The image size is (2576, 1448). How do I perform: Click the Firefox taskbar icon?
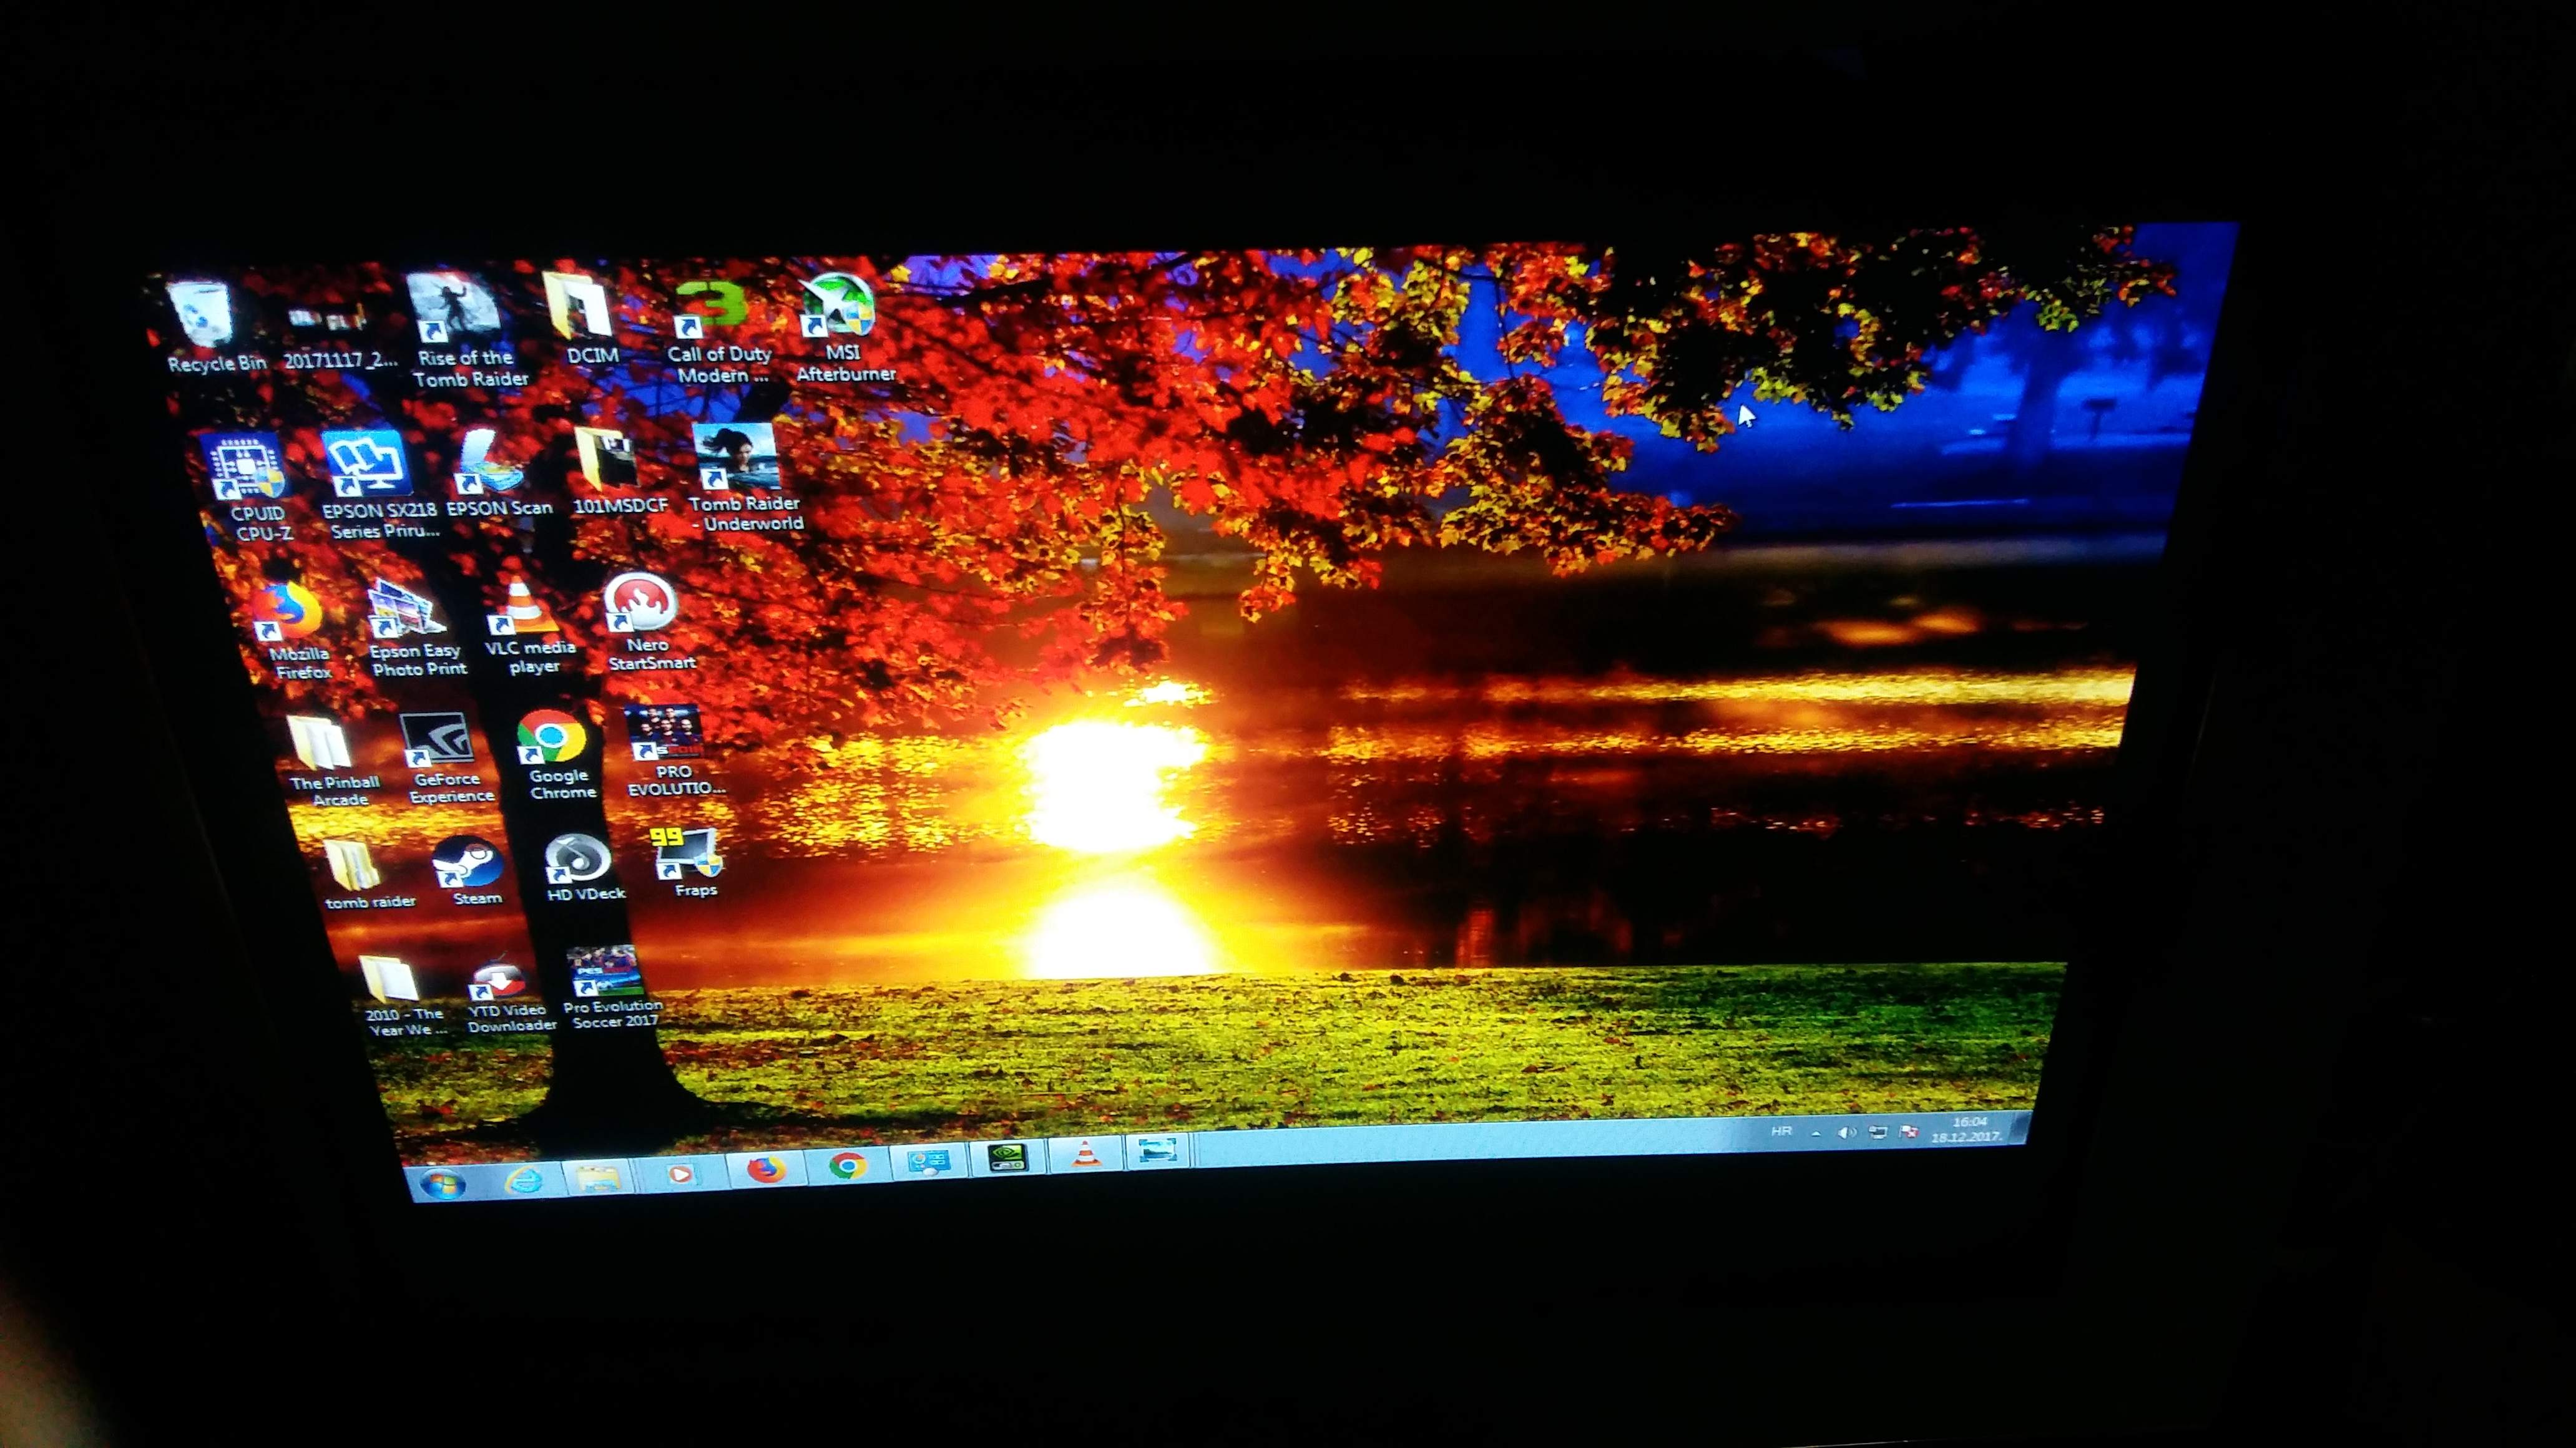(x=766, y=1168)
